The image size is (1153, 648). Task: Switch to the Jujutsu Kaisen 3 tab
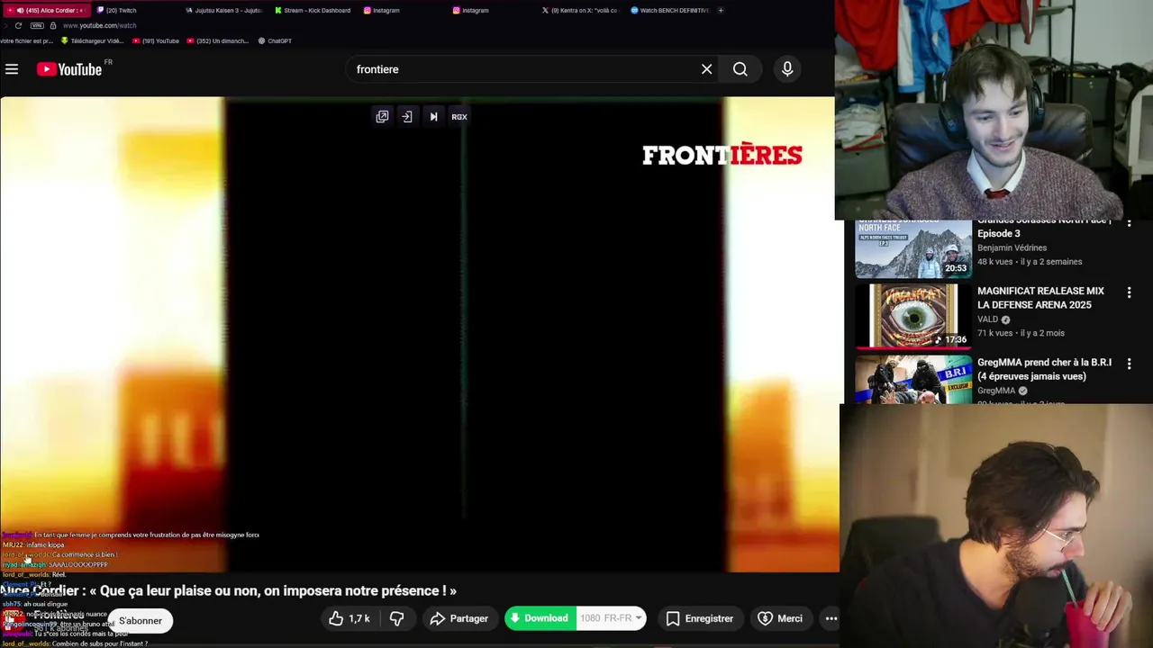(223, 10)
